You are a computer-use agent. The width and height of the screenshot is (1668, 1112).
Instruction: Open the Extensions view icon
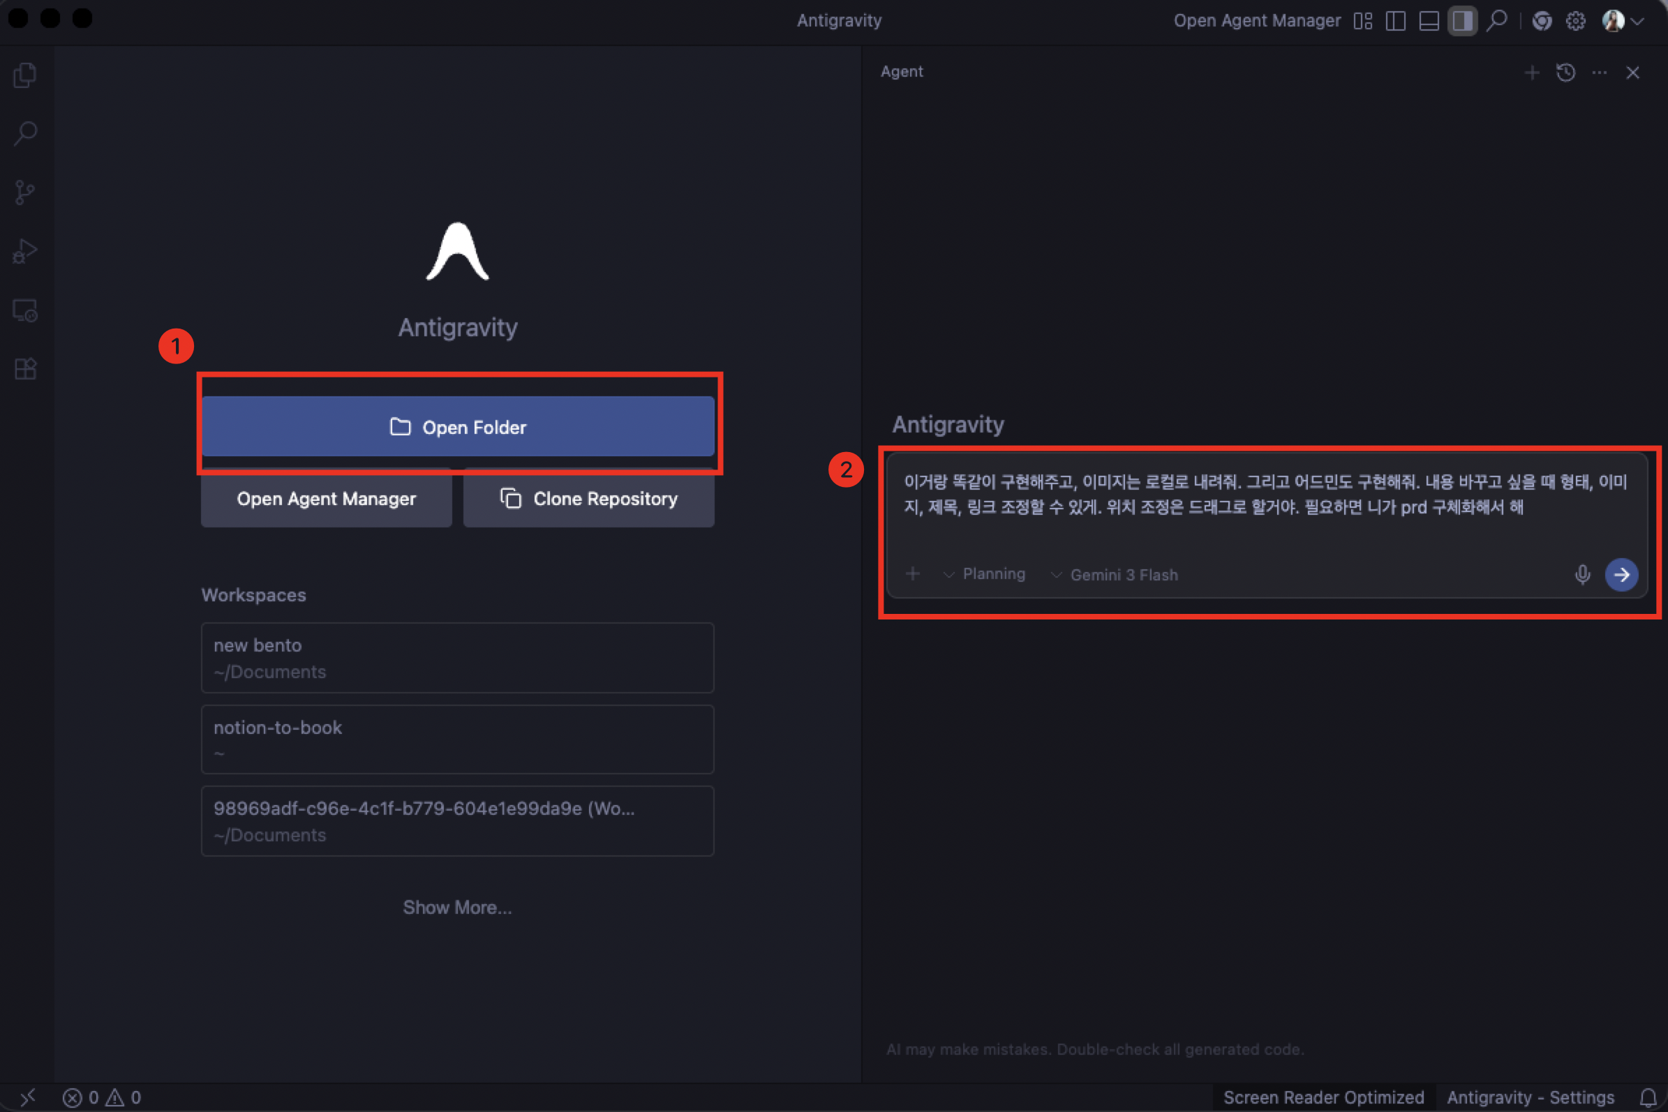(25, 369)
